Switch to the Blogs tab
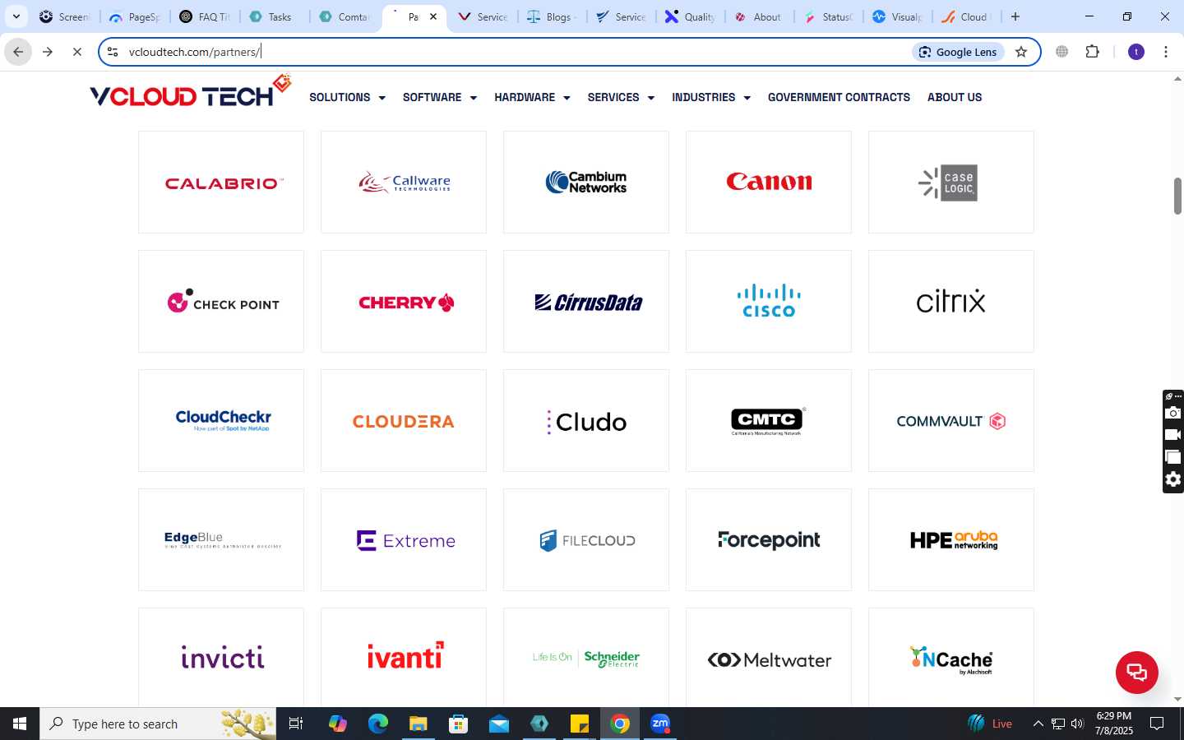Screen dimensions: 1184x740 coord(553,16)
